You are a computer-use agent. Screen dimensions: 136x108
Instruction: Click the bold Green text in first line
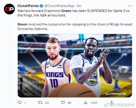click(x=66, y=11)
